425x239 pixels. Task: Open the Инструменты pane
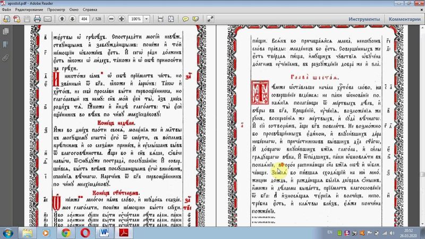pos(365,19)
